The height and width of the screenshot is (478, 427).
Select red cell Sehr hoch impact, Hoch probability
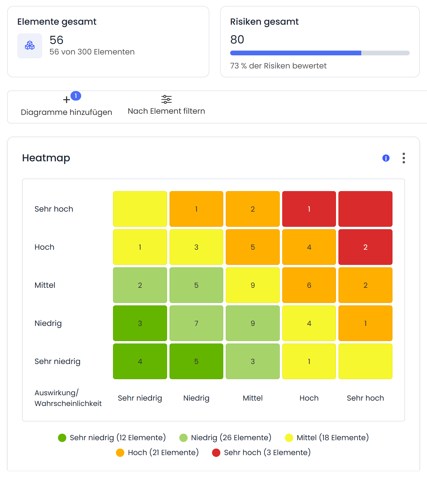(309, 209)
